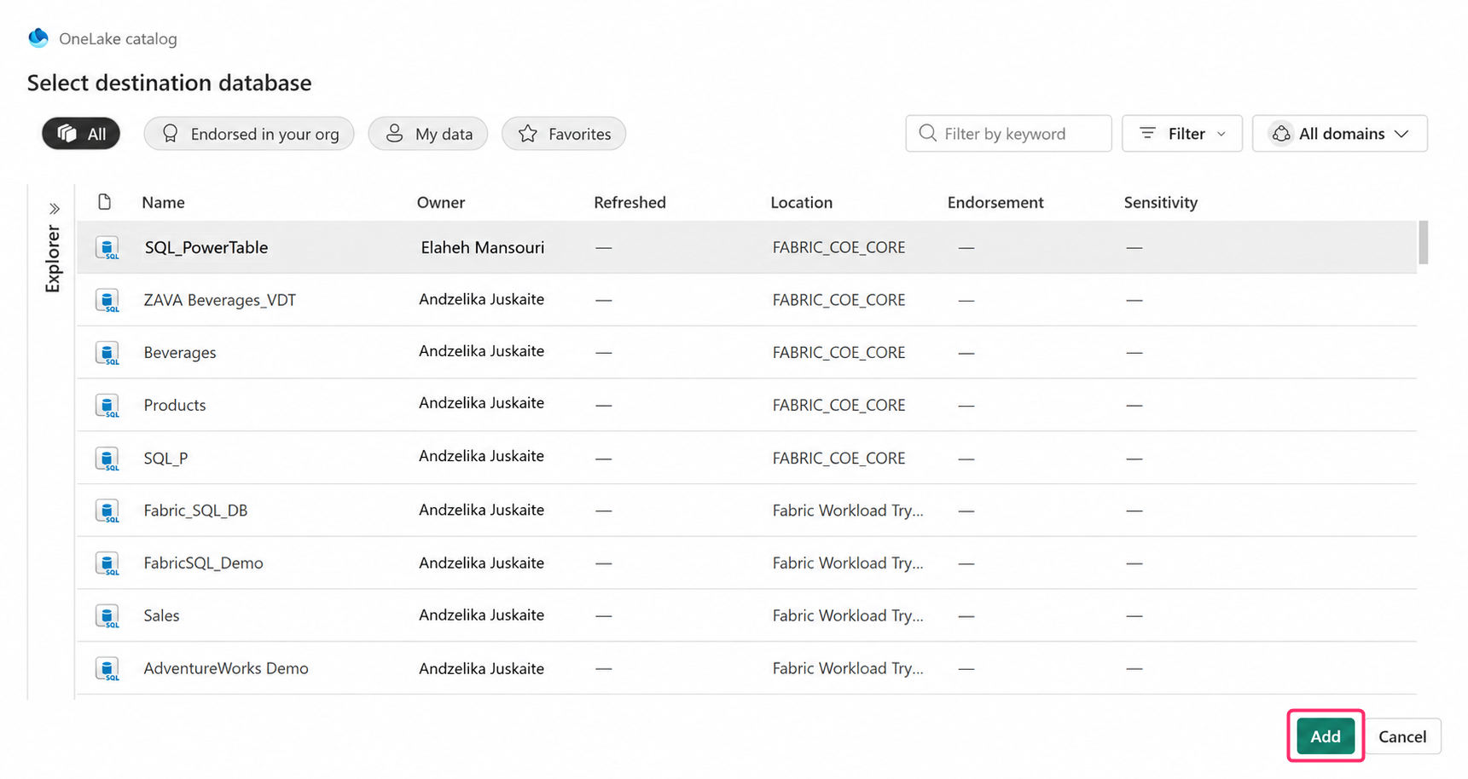The image size is (1468, 779).
Task: Click the file type column header icon
Action: pyautogui.click(x=105, y=202)
